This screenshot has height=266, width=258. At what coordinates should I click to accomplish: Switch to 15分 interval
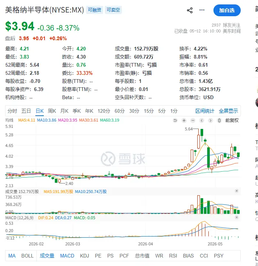[x=149, y=111]
